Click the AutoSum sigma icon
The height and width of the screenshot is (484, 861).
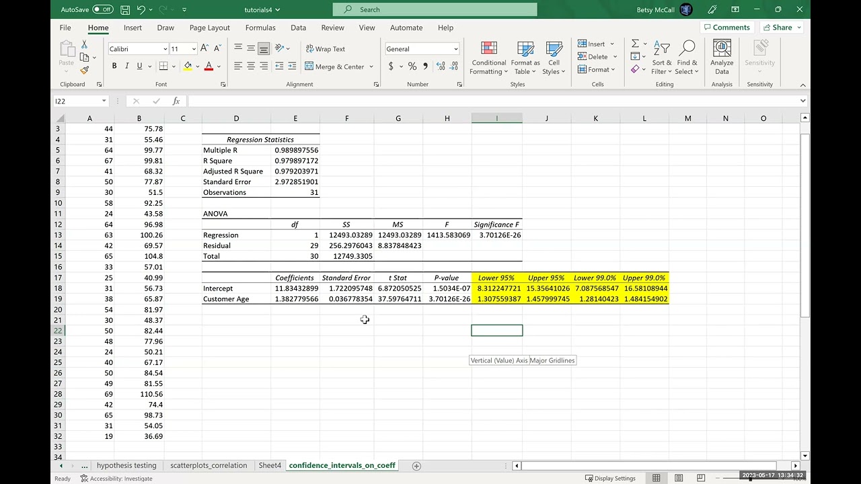(635, 44)
